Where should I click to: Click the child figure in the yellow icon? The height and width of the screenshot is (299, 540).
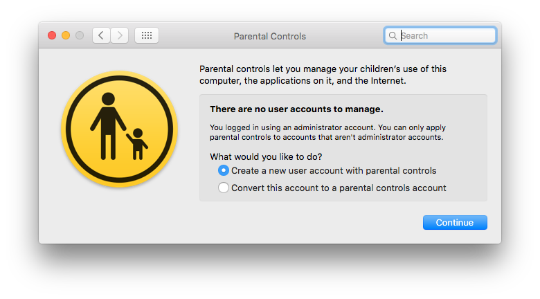click(137, 144)
